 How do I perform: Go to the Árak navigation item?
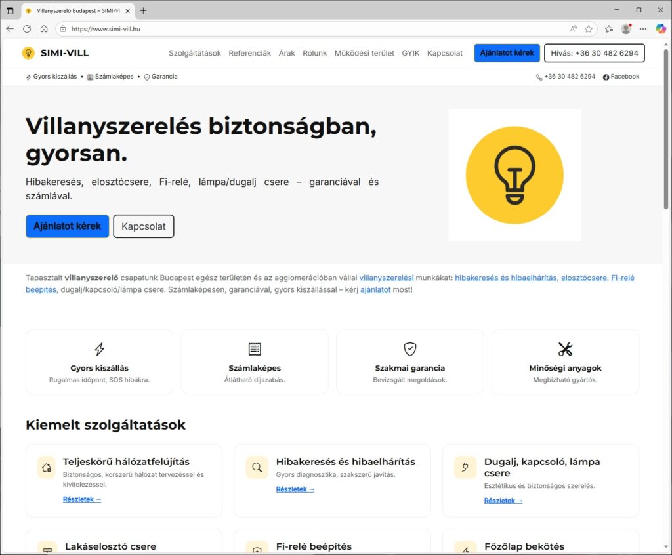click(287, 53)
